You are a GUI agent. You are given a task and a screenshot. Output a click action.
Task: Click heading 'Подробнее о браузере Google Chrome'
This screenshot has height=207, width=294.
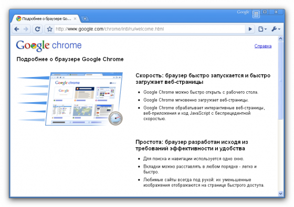coord(70,59)
